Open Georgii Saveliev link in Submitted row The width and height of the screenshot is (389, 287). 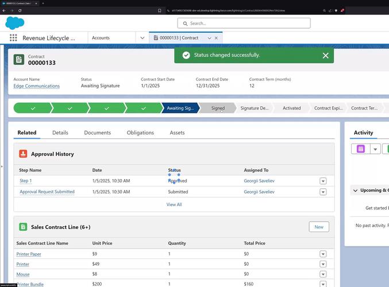(x=259, y=192)
